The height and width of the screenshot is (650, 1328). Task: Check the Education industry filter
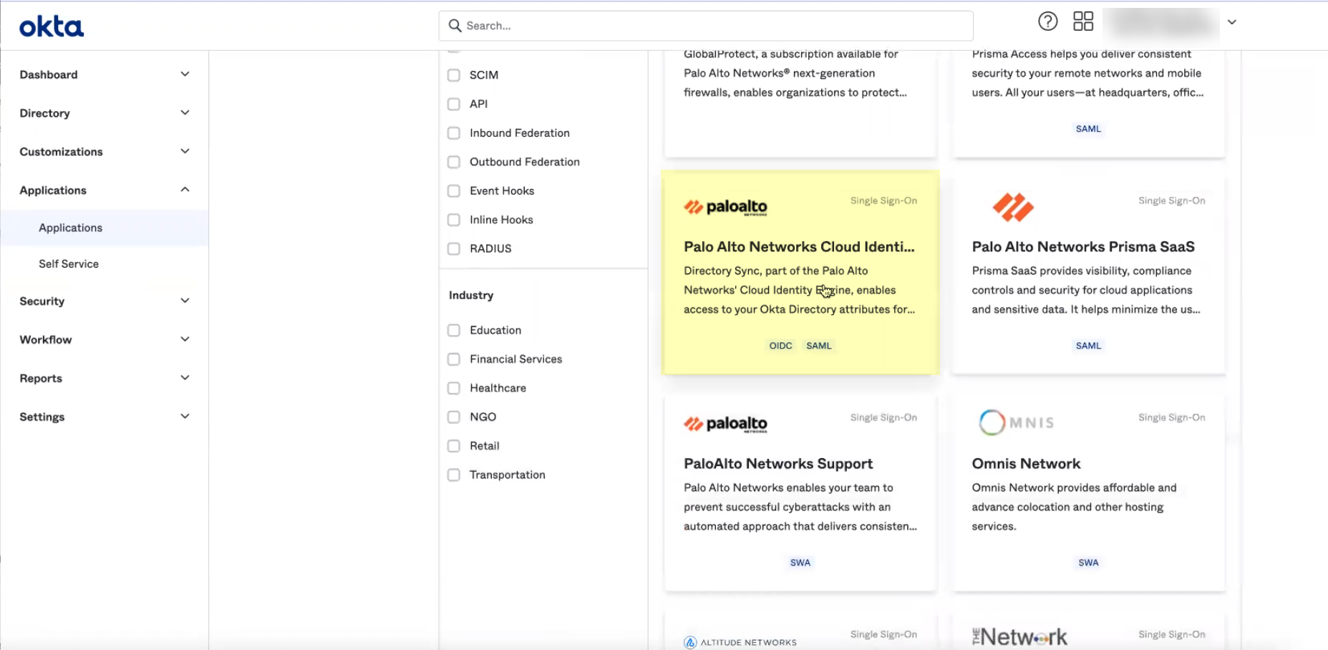pyautogui.click(x=453, y=330)
